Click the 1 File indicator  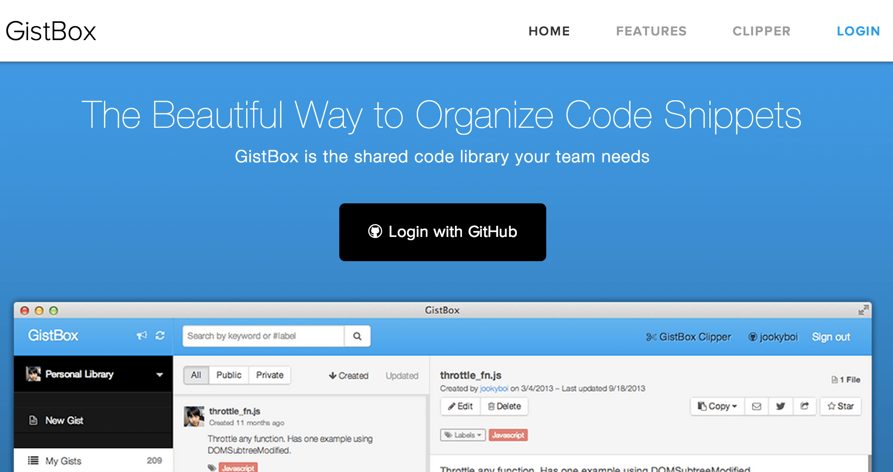[846, 380]
